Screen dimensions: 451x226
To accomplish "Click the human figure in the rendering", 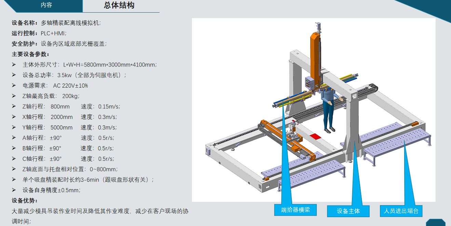I will pos(329,109).
